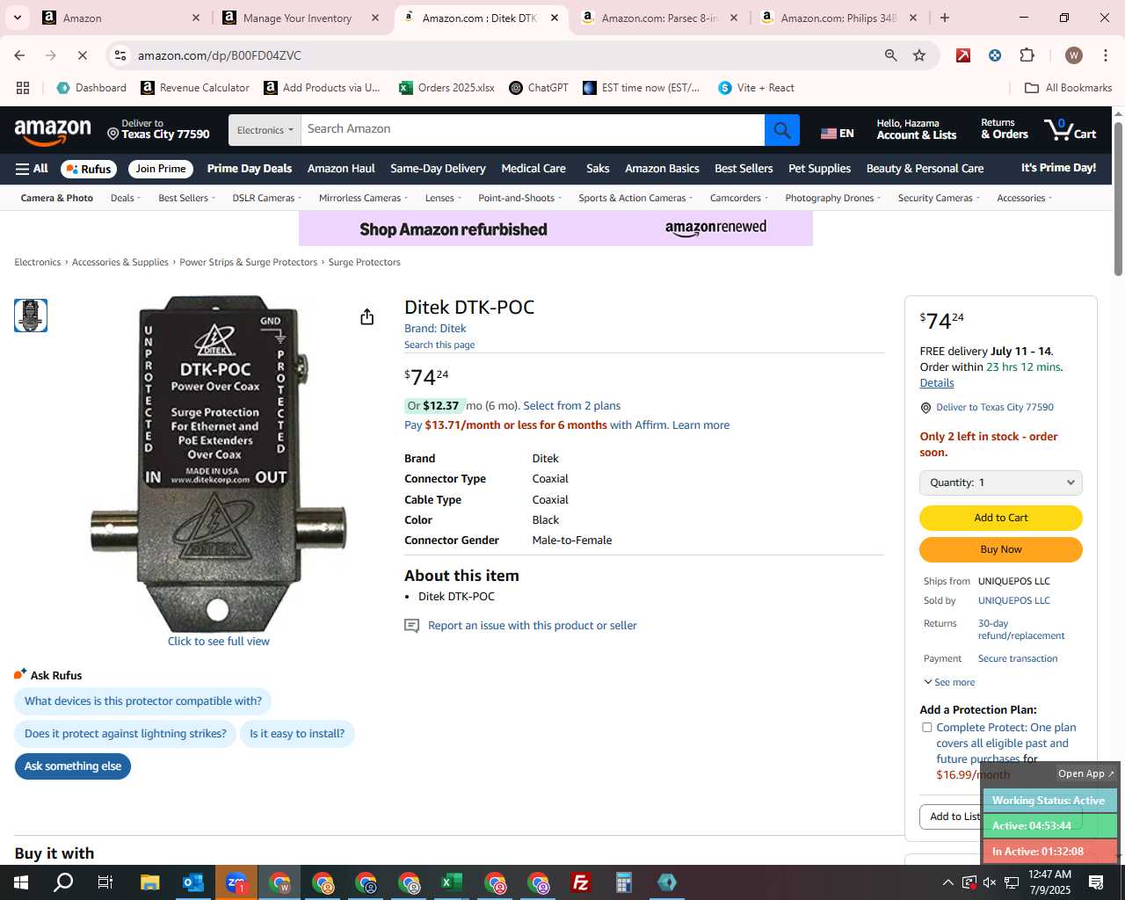Screen dimensions: 1125x900
Task: Open the 30-day refund/replacement link
Action: click(1020, 629)
